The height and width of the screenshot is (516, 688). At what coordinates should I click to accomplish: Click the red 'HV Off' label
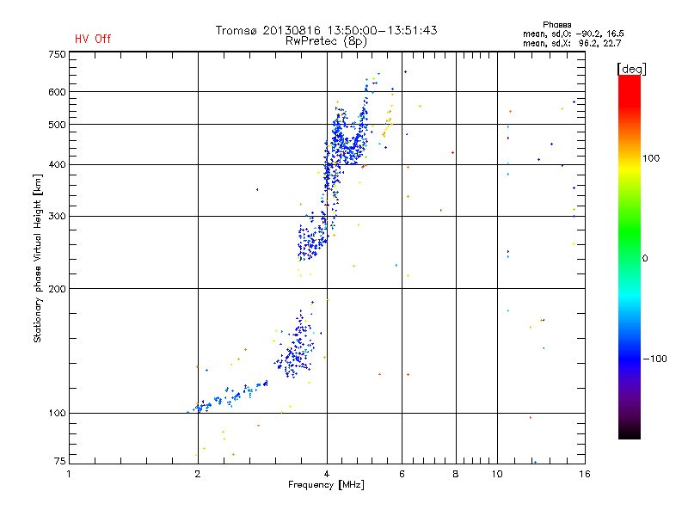(93, 39)
